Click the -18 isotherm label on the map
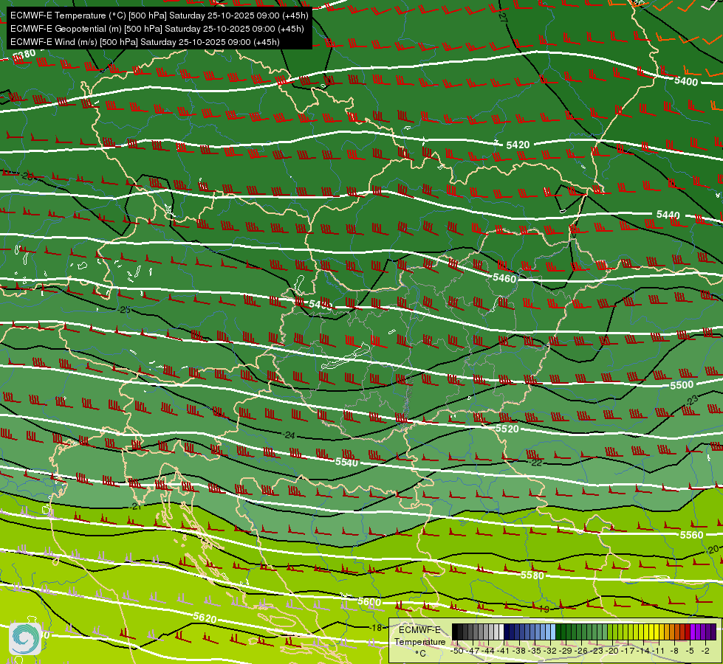Image resolution: width=723 pixels, height=664 pixels. click(376, 628)
